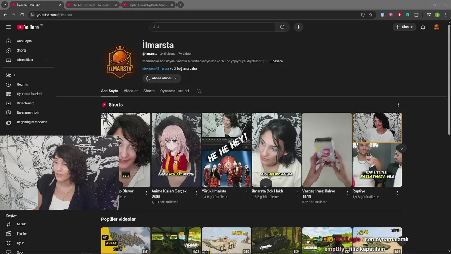Open options for Vazgeçilmez Kahve Tarifi
Image resolution: width=451 pixels, height=254 pixels.
coord(347,193)
